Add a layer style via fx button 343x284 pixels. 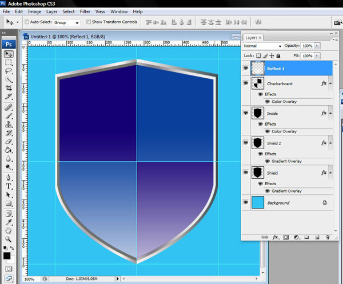[276, 237]
